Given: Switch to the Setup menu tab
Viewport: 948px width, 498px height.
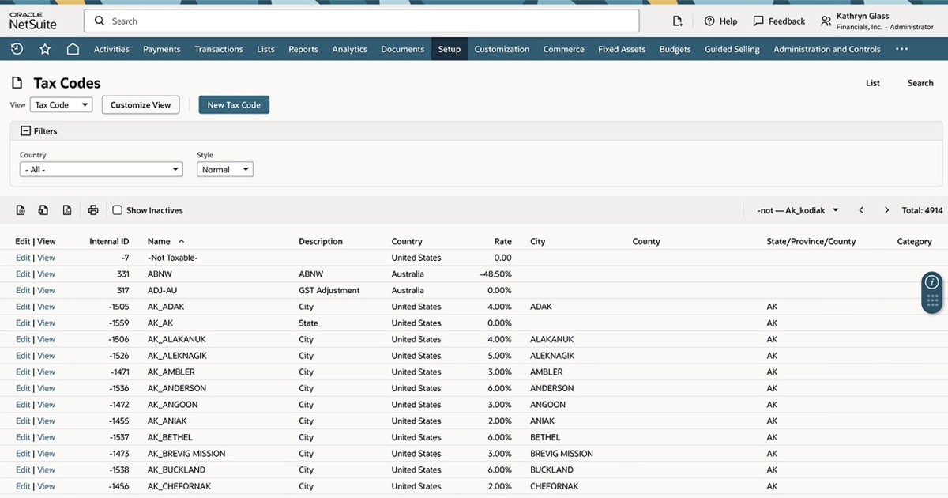Looking at the screenshot, I should pyautogui.click(x=449, y=49).
